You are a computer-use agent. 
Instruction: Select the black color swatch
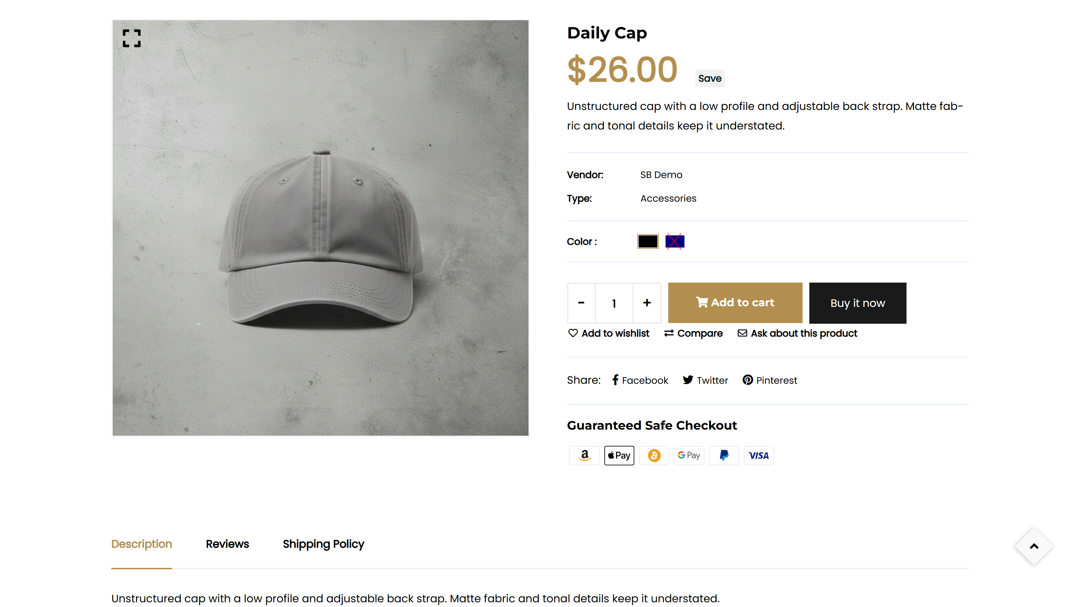pyautogui.click(x=647, y=241)
